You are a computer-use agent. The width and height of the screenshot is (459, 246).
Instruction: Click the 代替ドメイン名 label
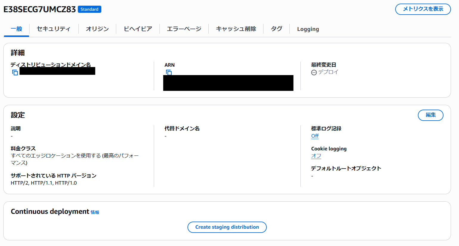[182, 129]
